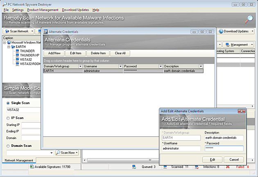Select the Domain Scan radio button

[x=8, y=145]
